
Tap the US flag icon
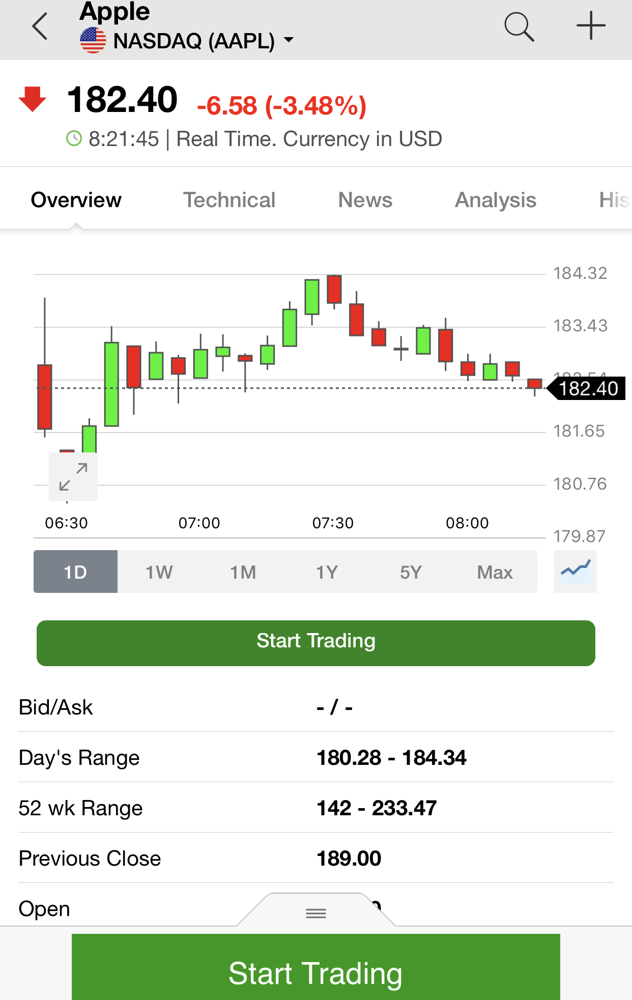coord(93,41)
